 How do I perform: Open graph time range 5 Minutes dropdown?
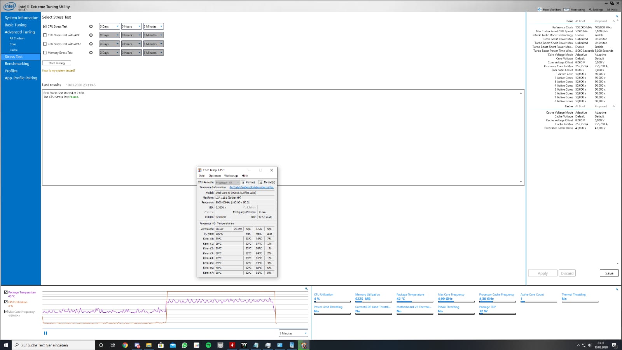294,333
